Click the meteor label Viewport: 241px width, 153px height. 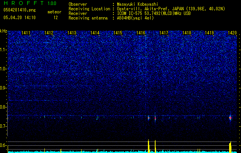click(54, 12)
